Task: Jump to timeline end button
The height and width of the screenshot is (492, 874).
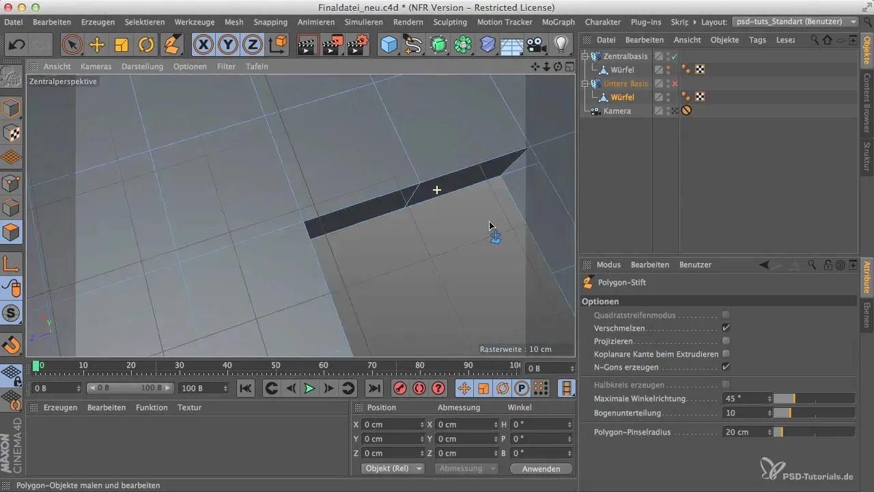Action: point(374,388)
